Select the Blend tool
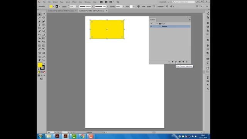 [x=44, y=49]
